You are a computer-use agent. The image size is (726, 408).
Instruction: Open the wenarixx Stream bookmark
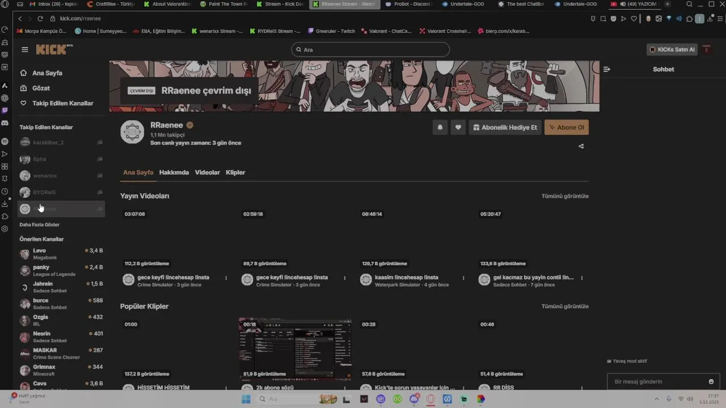[217, 31]
